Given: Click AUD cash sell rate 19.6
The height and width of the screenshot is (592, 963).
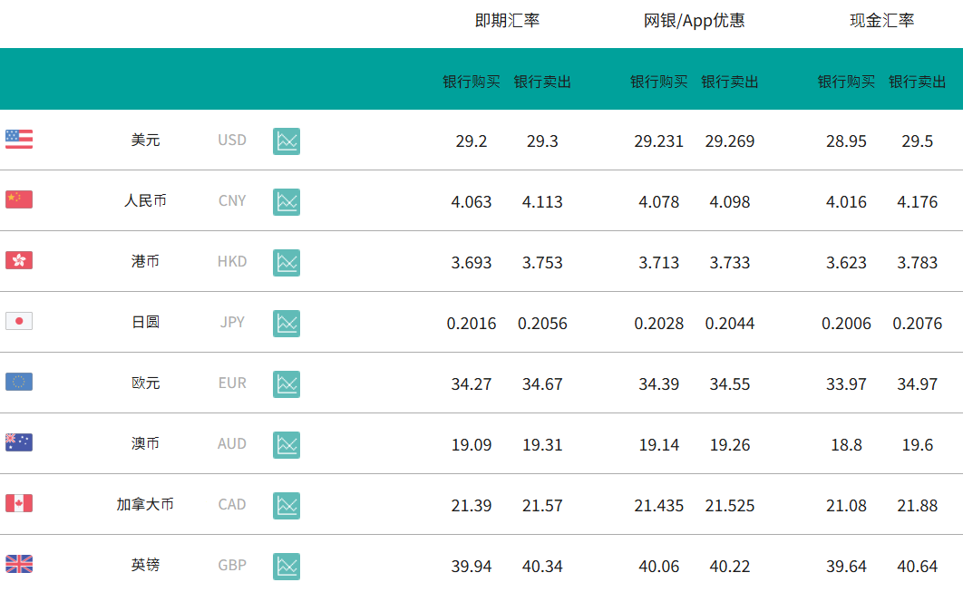Looking at the screenshot, I should pos(918,445).
